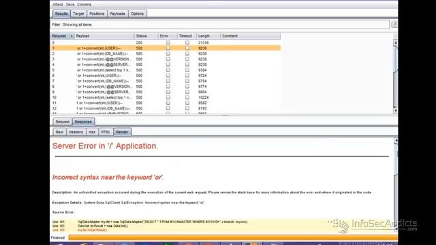
Task: Click the render pane scroll up arrow
Action: click(x=396, y=140)
